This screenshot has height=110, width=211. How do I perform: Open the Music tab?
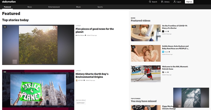click(x=78, y=7)
